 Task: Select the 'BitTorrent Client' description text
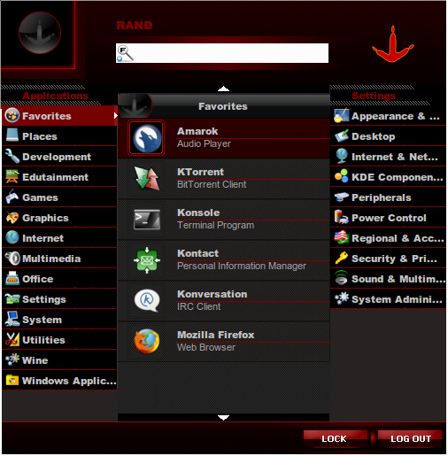pyautogui.click(x=212, y=184)
